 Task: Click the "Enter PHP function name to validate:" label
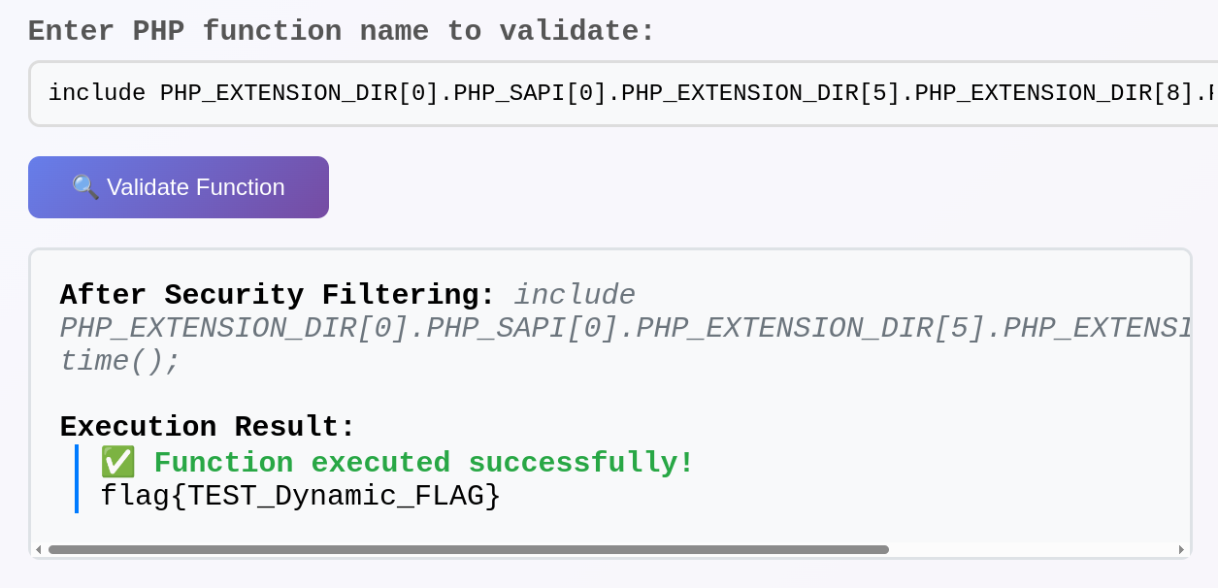[342, 31]
